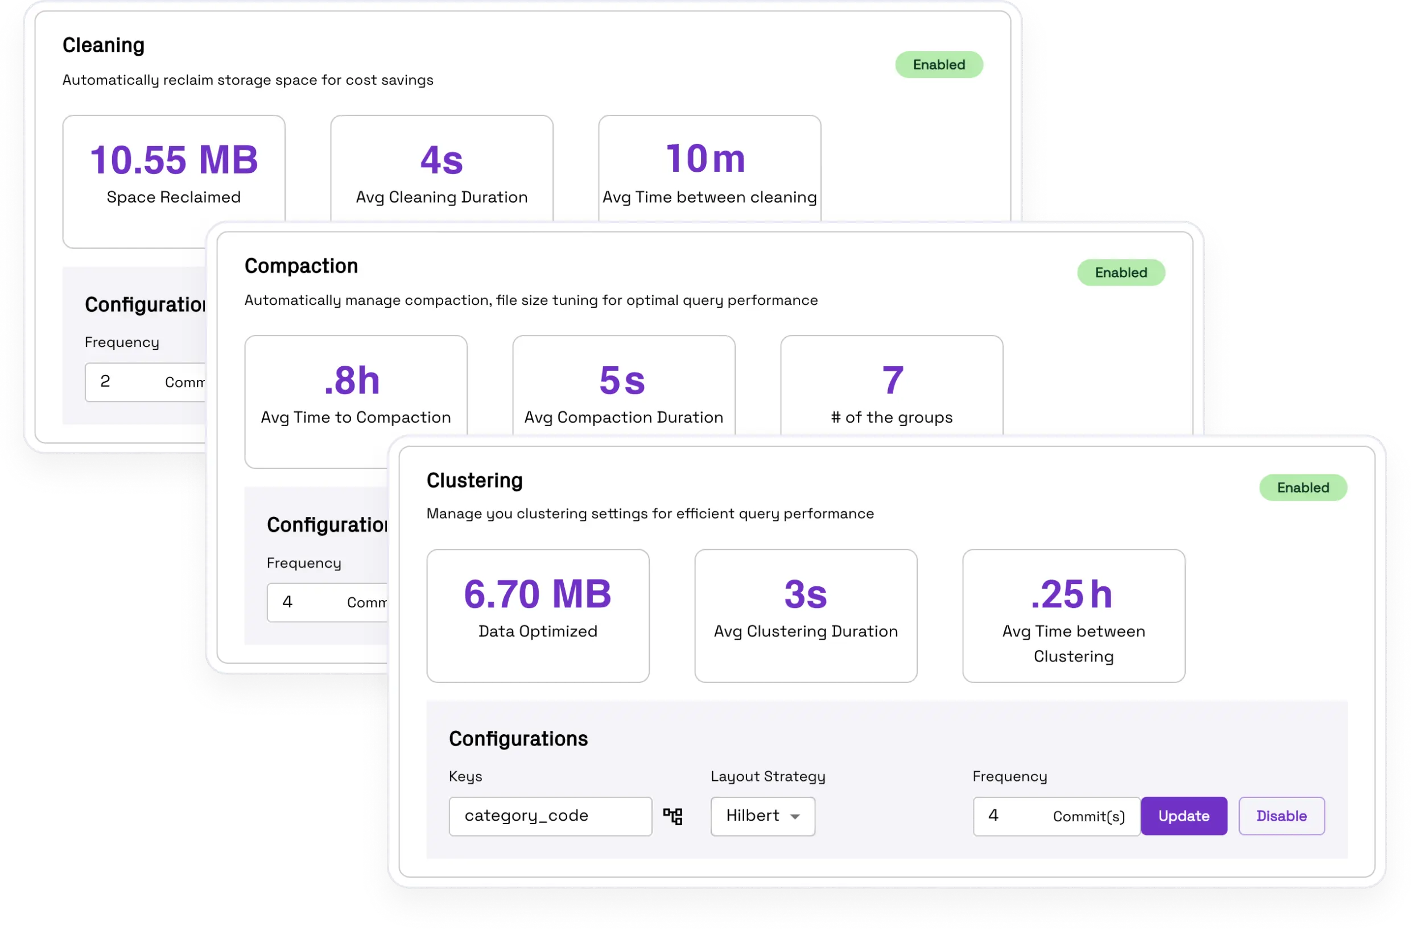Viewport: 1411px width, 935px height.
Task: Click the dropdown arrow next to Hilbert
Action: (795, 816)
